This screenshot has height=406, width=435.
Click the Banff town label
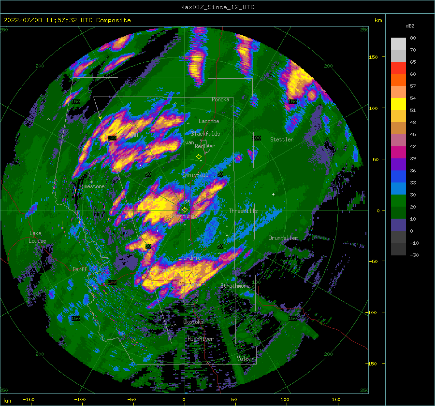point(80,269)
